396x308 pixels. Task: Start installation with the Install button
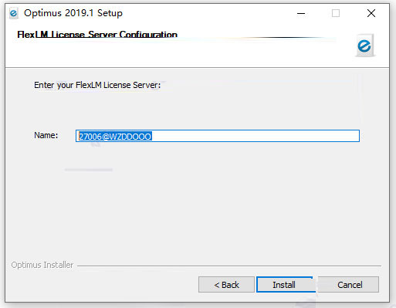tap(286, 285)
